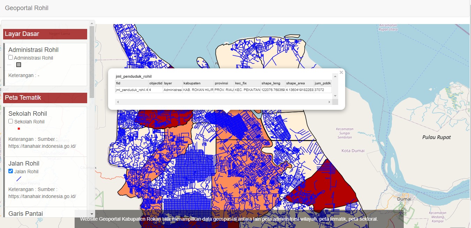Click the kec_fix column header in popup
Image resolution: width=471 pixels, height=228 pixels.
[247, 83]
